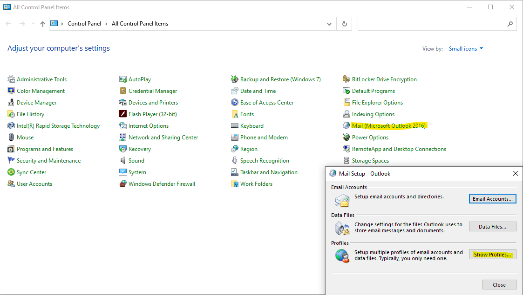Click the BitLocker Drive Encryption icon
This screenshot has height=295, width=523.
[346, 79]
